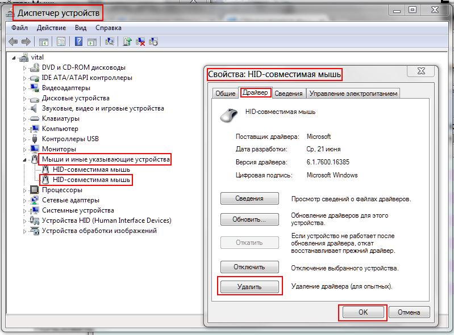The image size is (454, 335).
Task: Click the blue Help question mark icon
Action: coord(78,41)
